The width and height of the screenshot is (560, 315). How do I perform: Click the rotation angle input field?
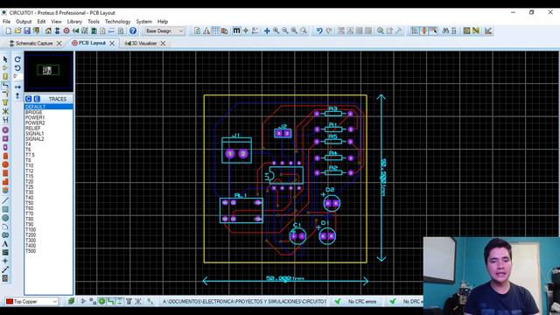click(17, 76)
